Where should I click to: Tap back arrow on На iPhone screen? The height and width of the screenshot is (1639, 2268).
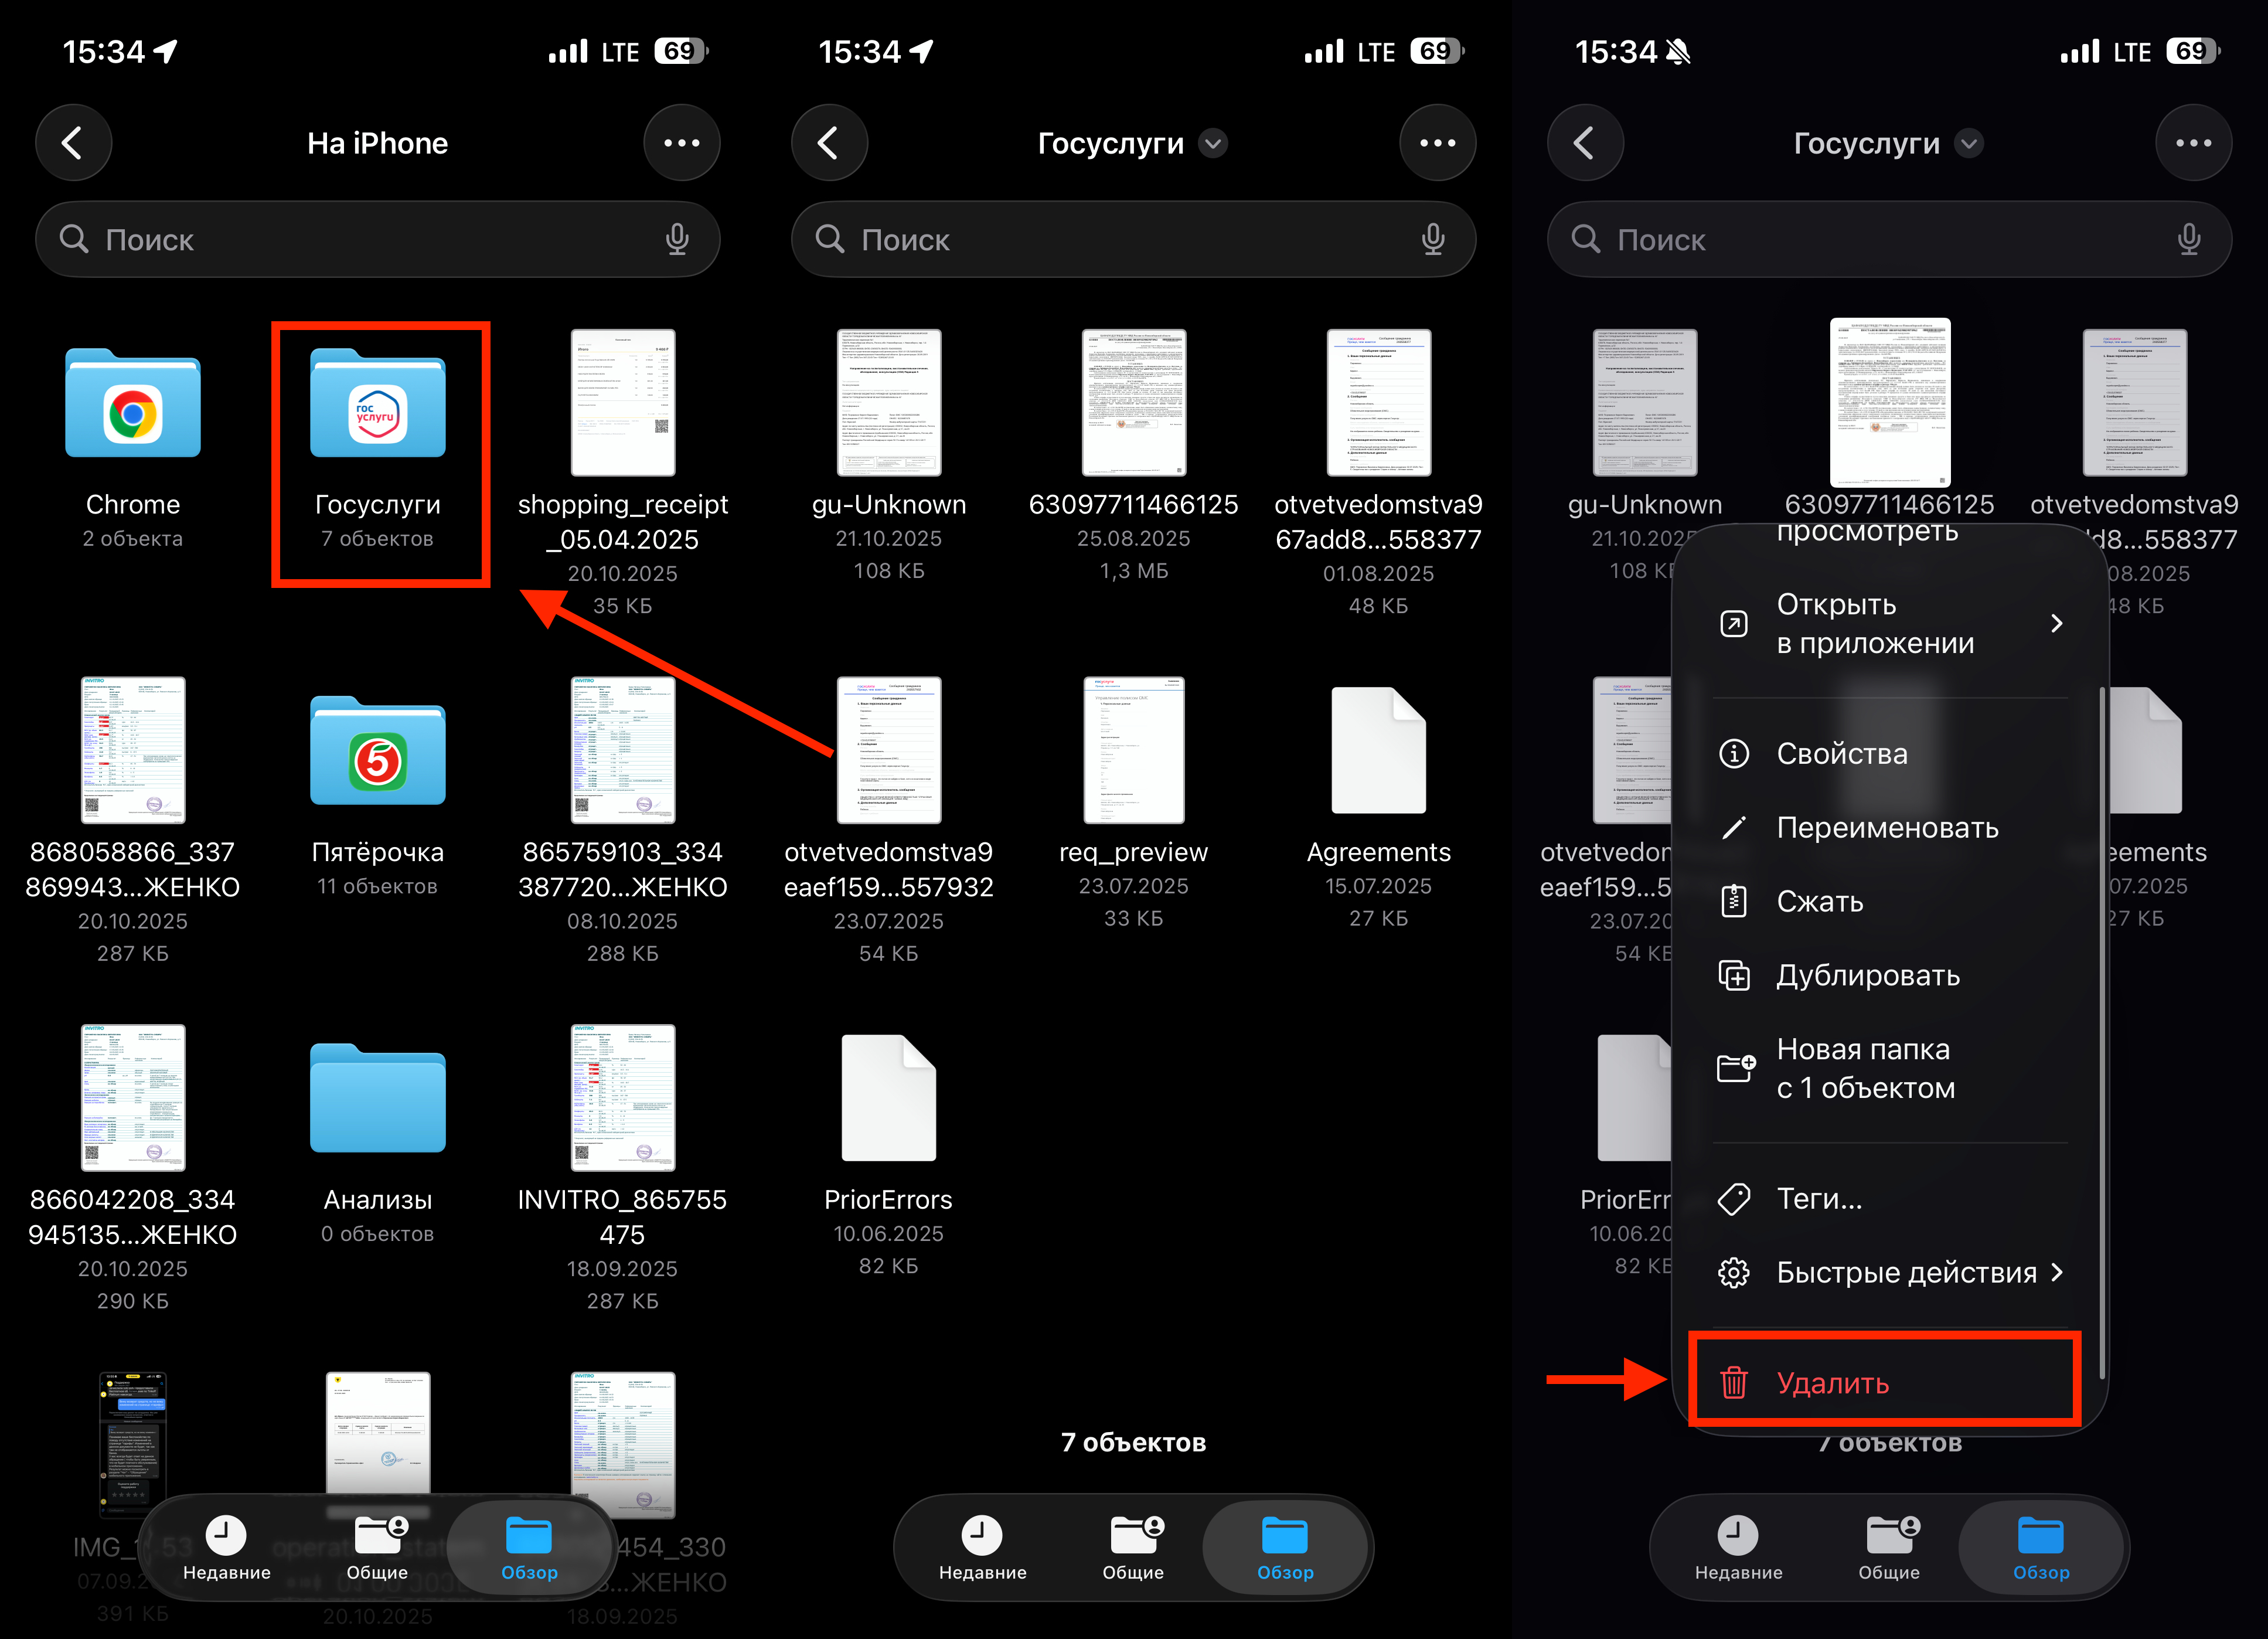point(73,143)
